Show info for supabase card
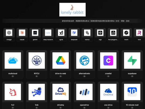This screenshot has width=145, height=109. click(x=132, y=76)
